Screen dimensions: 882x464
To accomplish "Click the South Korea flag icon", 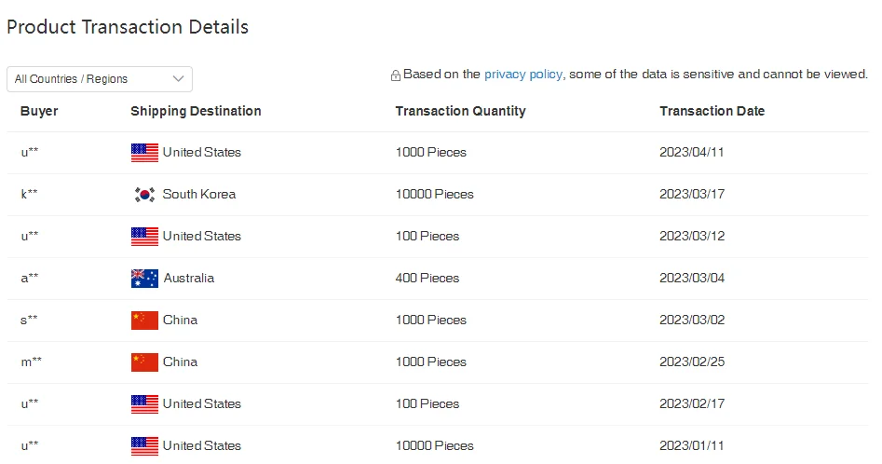I will [x=144, y=195].
